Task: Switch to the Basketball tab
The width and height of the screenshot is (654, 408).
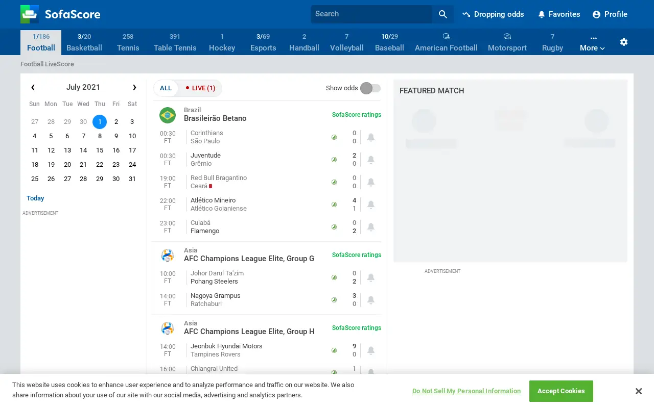Action: pos(84,42)
